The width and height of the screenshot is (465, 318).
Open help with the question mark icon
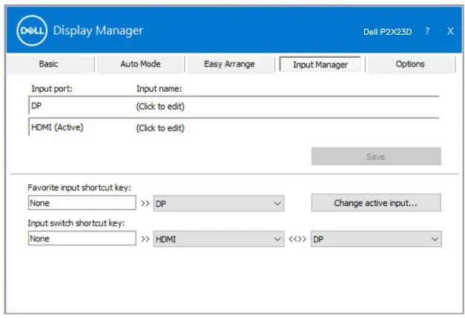coord(427,31)
